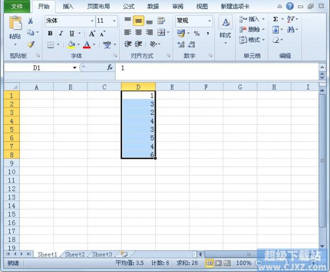Select the Sheet2 worksheet tab
The image size is (330, 272).
pyautogui.click(x=75, y=254)
